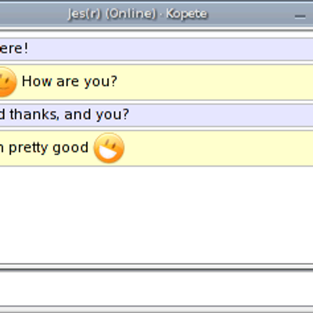Image resolution: width=313 pixels, height=313 pixels.
Task: Click the word "thanks," in the third message
Action: coord(34,114)
